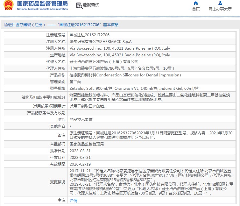Click the 其他内容 label

pyautogui.click(x=58, y=126)
